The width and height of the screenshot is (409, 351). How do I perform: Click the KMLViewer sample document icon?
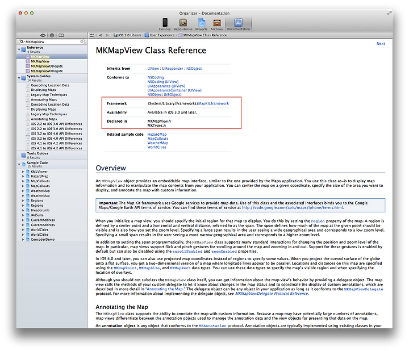[x=28, y=172]
